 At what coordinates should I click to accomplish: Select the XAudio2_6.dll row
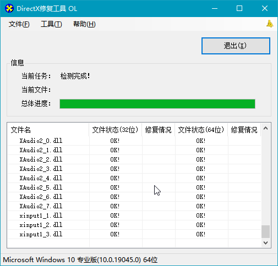click(x=134, y=197)
